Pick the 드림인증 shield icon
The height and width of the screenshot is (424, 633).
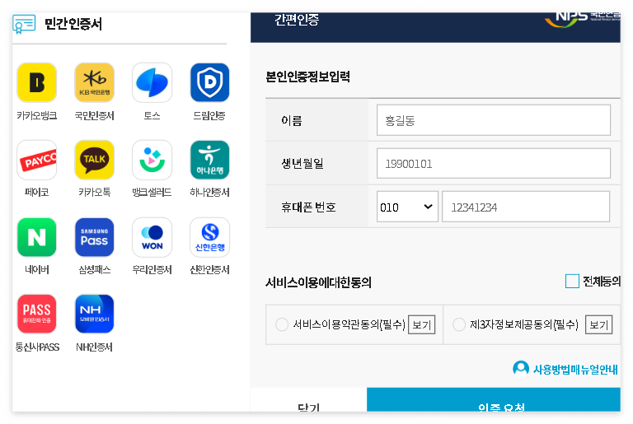coord(210,82)
